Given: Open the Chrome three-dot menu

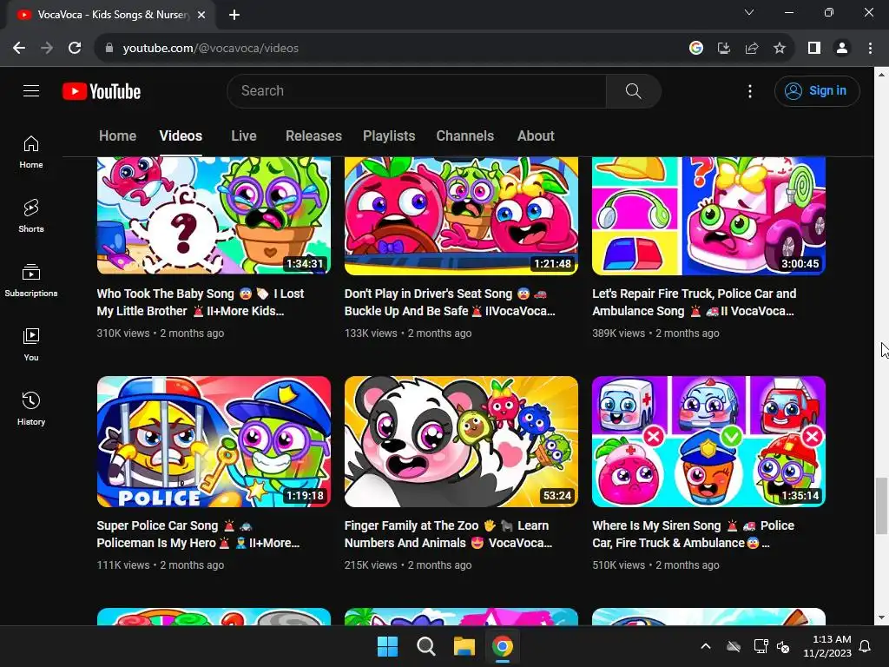Looking at the screenshot, I should coord(870,49).
